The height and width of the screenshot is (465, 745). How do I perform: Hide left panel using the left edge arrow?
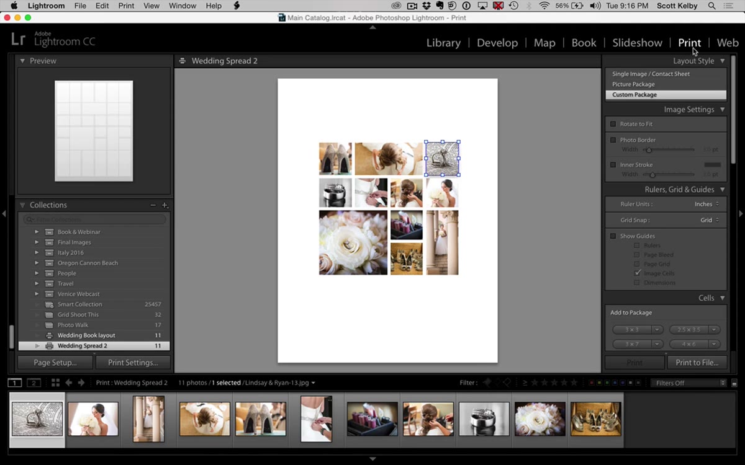click(4, 214)
